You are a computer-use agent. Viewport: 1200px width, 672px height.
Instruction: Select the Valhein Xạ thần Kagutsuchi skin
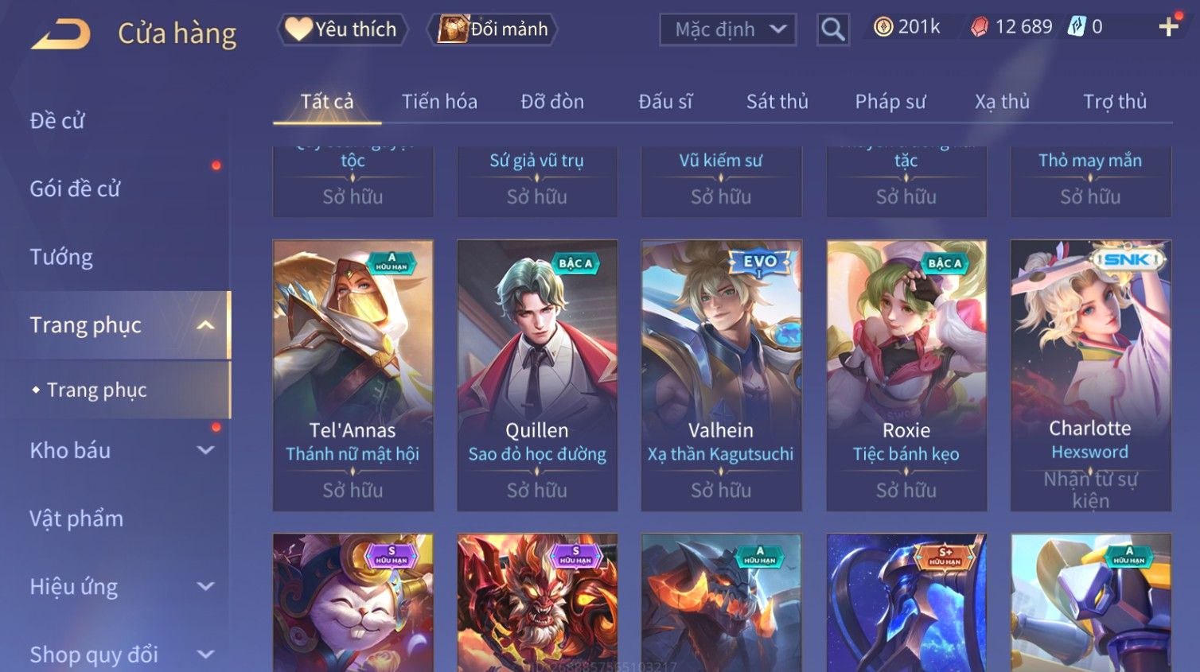click(721, 375)
